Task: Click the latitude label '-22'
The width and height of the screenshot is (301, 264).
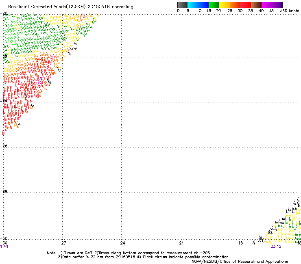Action: click(4, 56)
